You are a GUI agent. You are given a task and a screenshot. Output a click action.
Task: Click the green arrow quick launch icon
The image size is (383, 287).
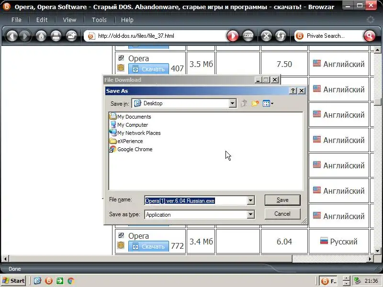pos(60,281)
